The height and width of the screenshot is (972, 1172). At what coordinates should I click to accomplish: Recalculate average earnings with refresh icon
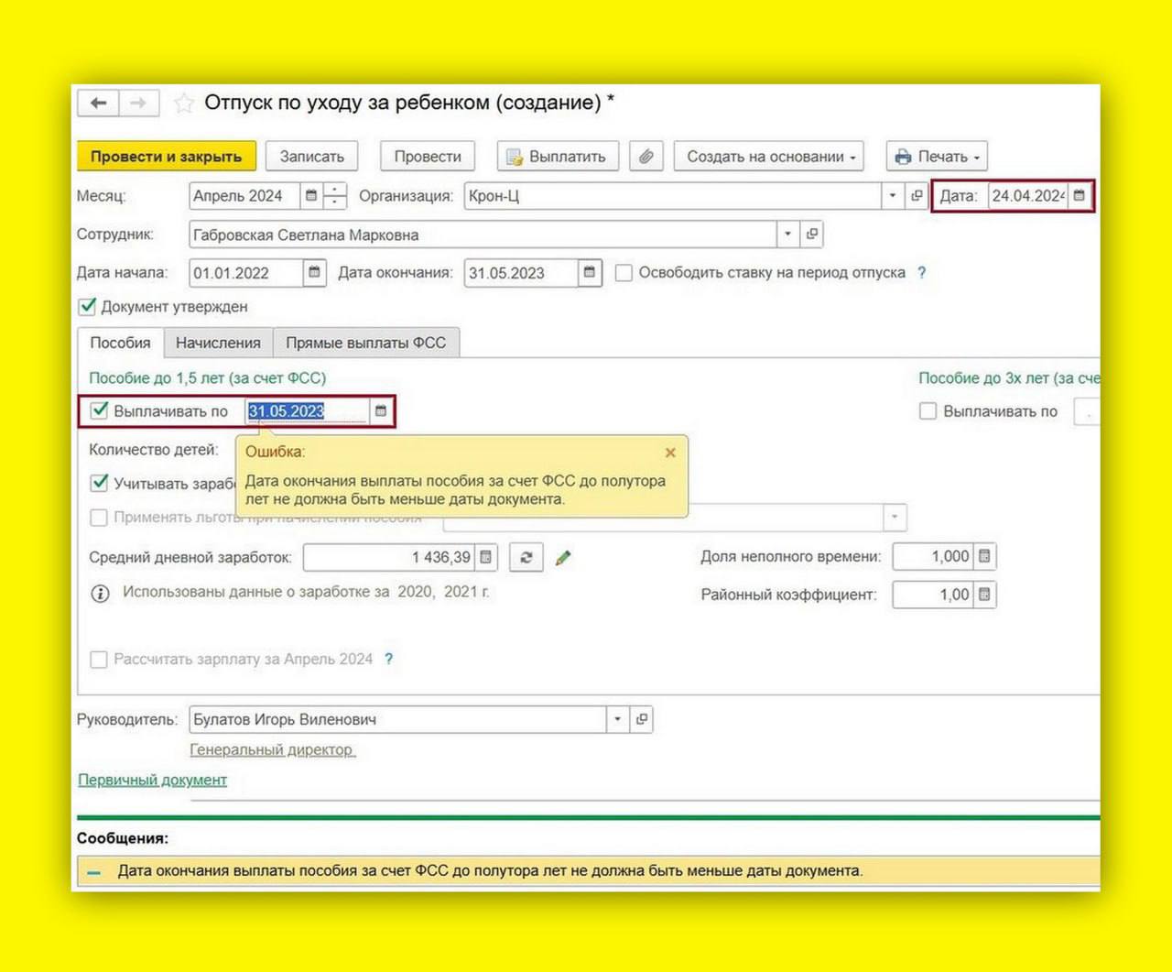click(526, 557)
